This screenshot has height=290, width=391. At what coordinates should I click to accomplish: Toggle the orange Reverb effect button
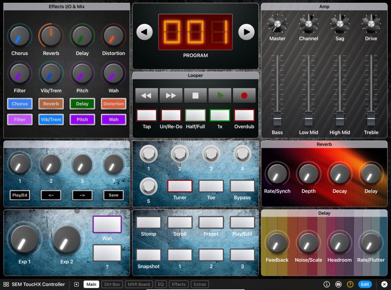[51, 104]
